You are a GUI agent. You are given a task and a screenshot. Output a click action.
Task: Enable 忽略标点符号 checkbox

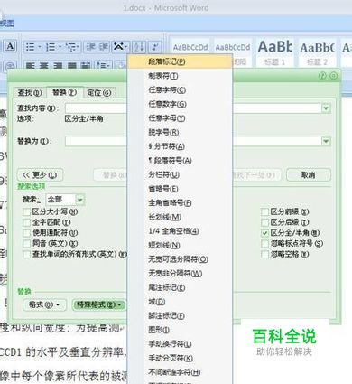264,244
